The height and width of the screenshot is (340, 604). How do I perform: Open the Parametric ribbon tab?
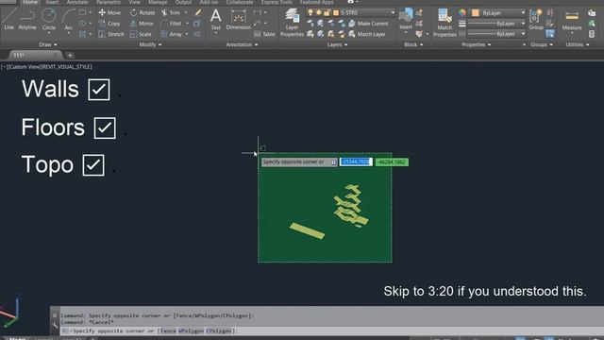point(109,2)
